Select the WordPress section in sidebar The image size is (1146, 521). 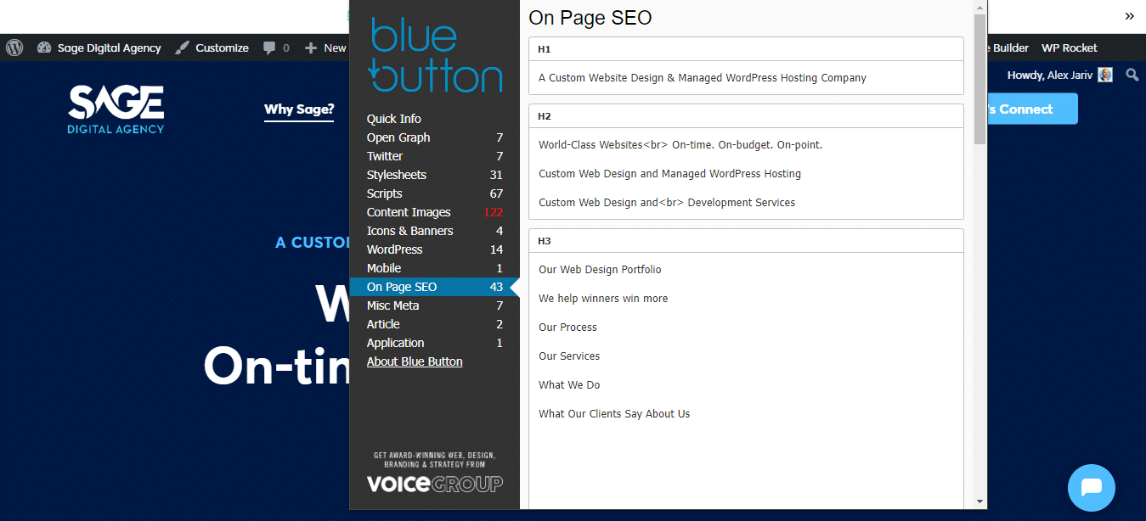435,249
